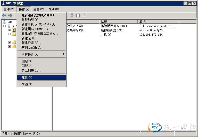Image resolution: width=198 pixels, height=137 pixels.
Task: Click status bar text 打开当前选择的属性对话框
Action: pyautogui.click(x=21, y=134)
